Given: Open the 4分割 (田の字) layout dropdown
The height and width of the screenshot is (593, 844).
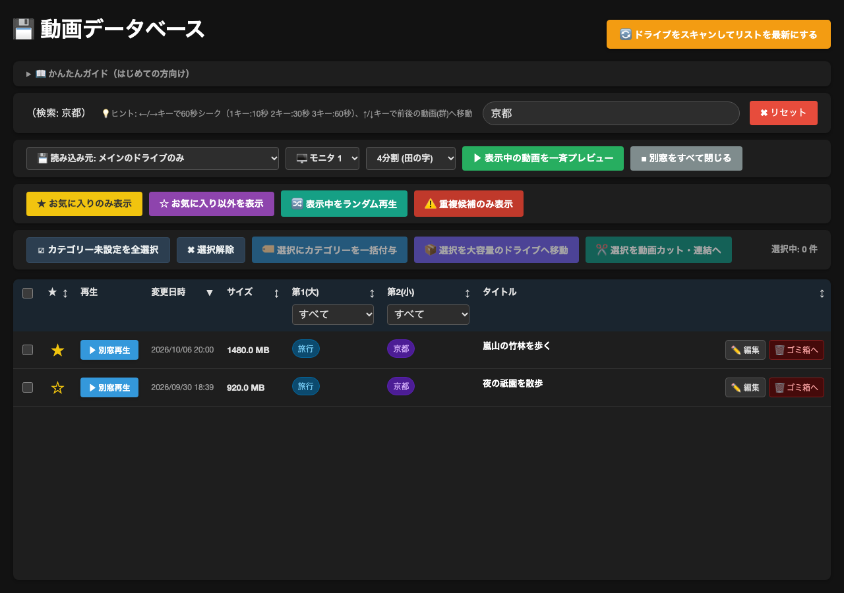Looking at the screenshot, I should coord(411,158).
